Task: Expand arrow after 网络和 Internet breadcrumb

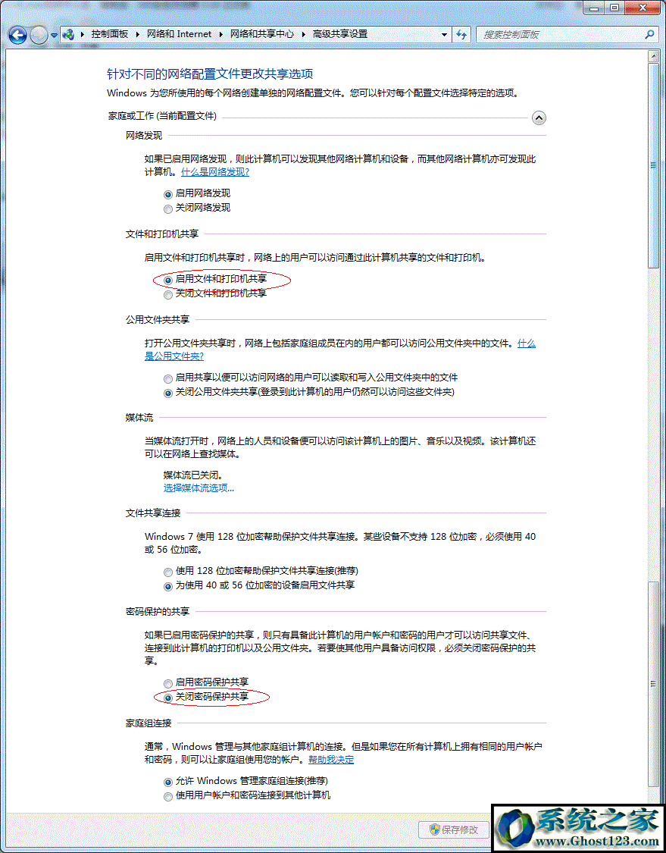Action: coord(221,34)
